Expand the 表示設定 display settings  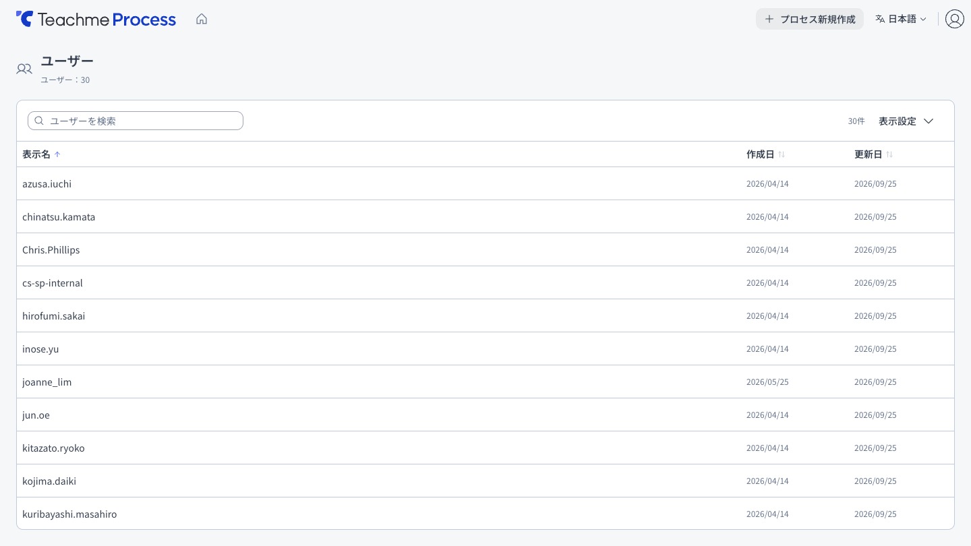coord(906,121)
